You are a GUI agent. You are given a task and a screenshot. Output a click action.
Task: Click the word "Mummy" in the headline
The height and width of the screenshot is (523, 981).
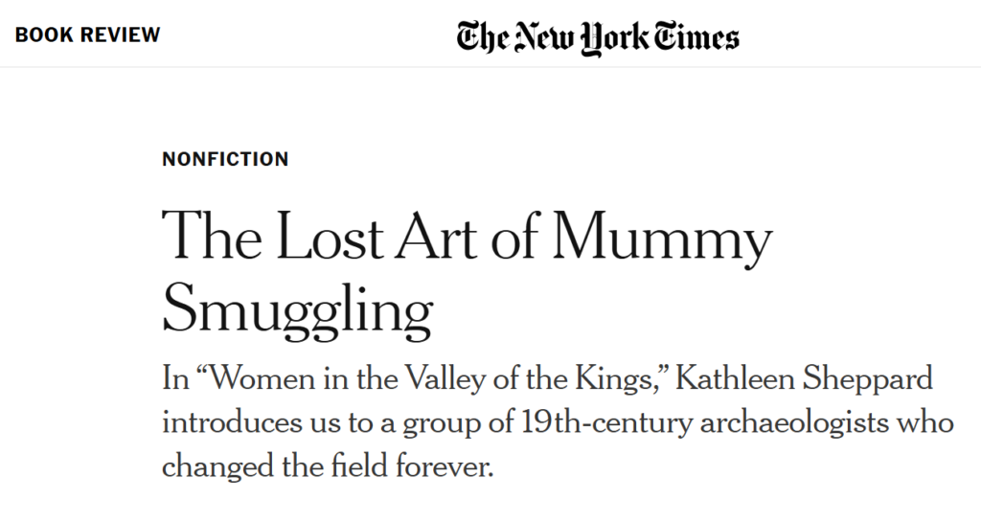pos(662,239)
